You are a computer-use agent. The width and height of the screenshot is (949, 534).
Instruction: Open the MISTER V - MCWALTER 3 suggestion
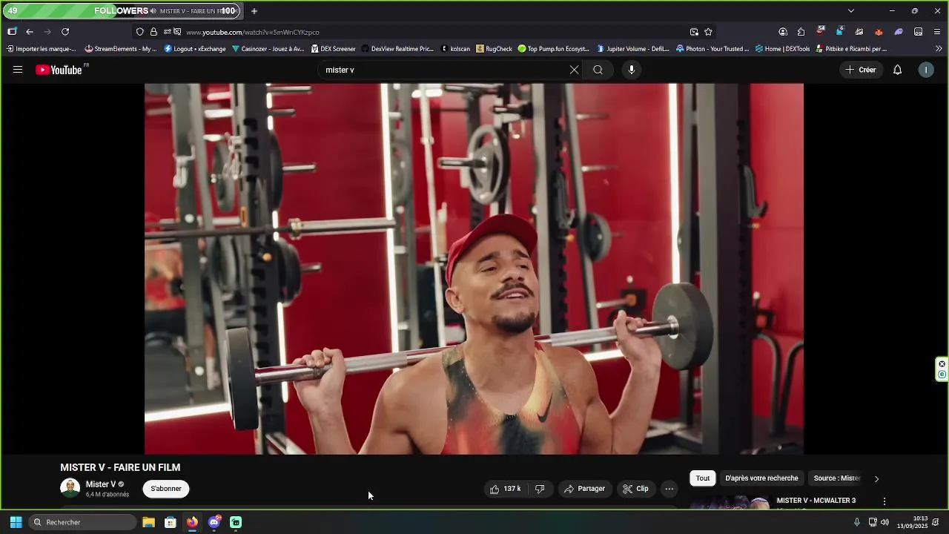pyautogui.click(x=816, y=501)
